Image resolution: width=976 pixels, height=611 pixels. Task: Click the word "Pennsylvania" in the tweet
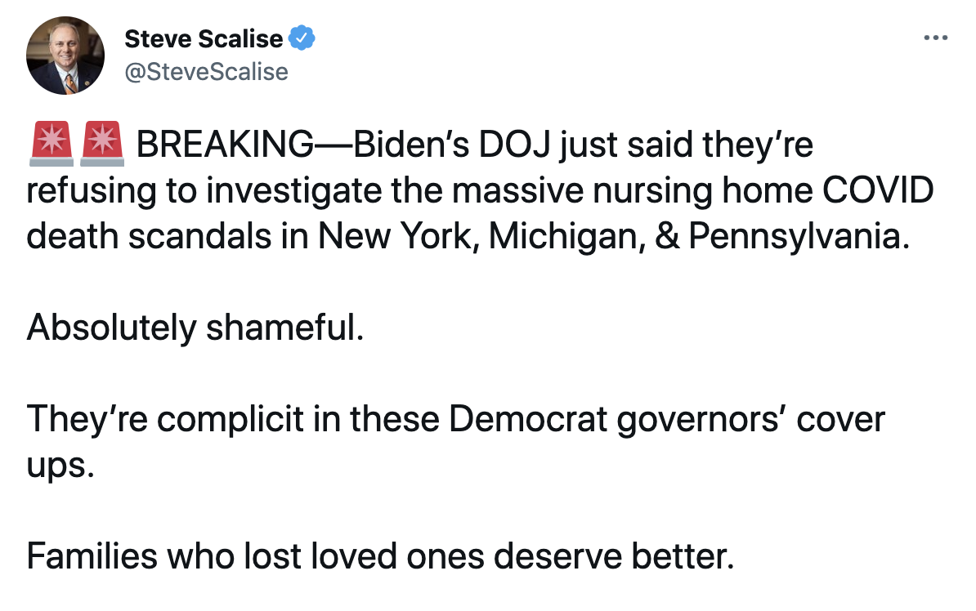[797, 236]
